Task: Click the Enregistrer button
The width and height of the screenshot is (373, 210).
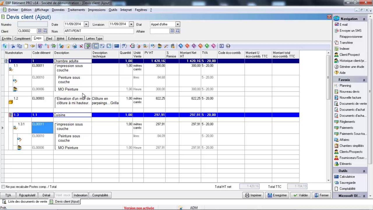Action: [277, 195]
